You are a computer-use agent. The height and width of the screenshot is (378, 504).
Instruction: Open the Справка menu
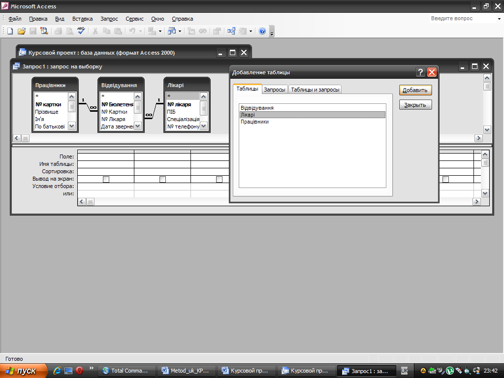[183, 19]
